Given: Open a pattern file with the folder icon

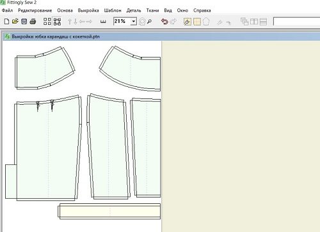Looking at the screenshot, I should [15, 21].
